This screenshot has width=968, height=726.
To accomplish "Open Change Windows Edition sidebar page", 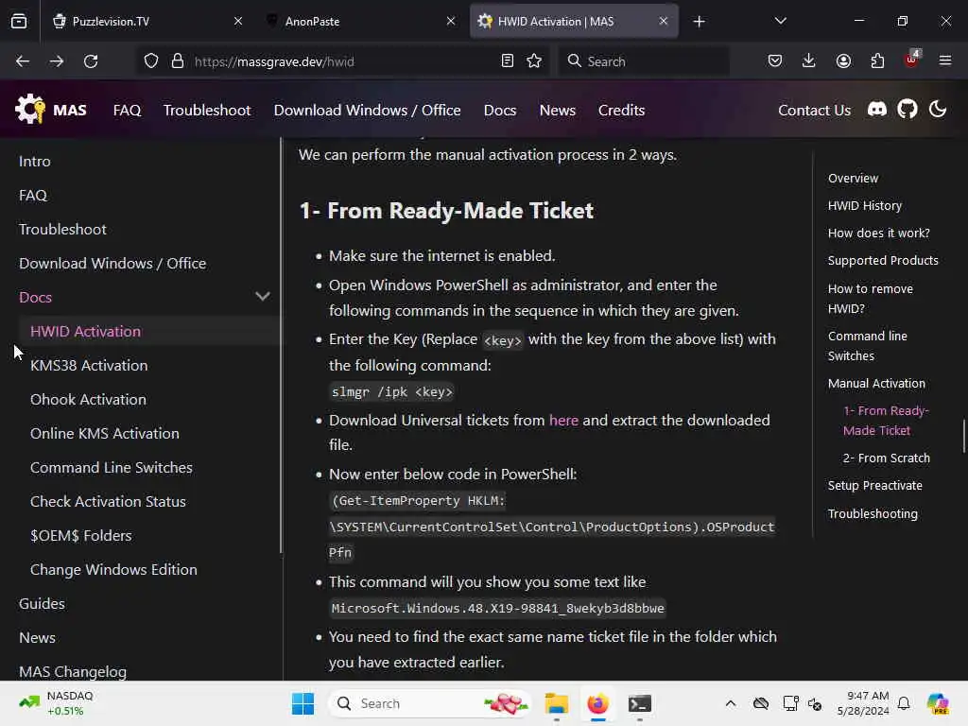I will click(113, 569).
